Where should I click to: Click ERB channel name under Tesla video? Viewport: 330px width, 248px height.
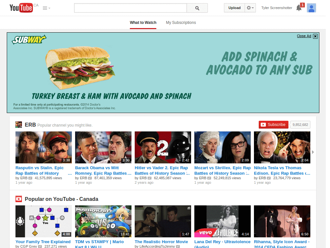click(262, 178)
